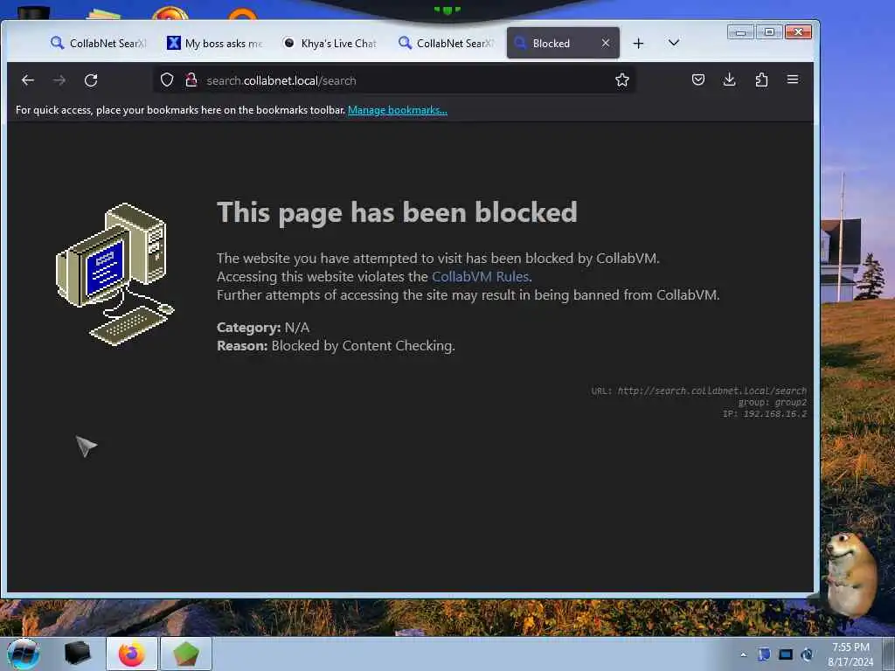Open the insecure connection padlock icon
895x671 pixels.
[x=191, y=80]
